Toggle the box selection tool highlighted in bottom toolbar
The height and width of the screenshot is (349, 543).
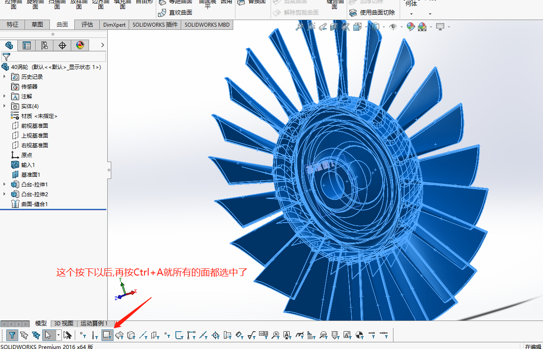[107, 335]
